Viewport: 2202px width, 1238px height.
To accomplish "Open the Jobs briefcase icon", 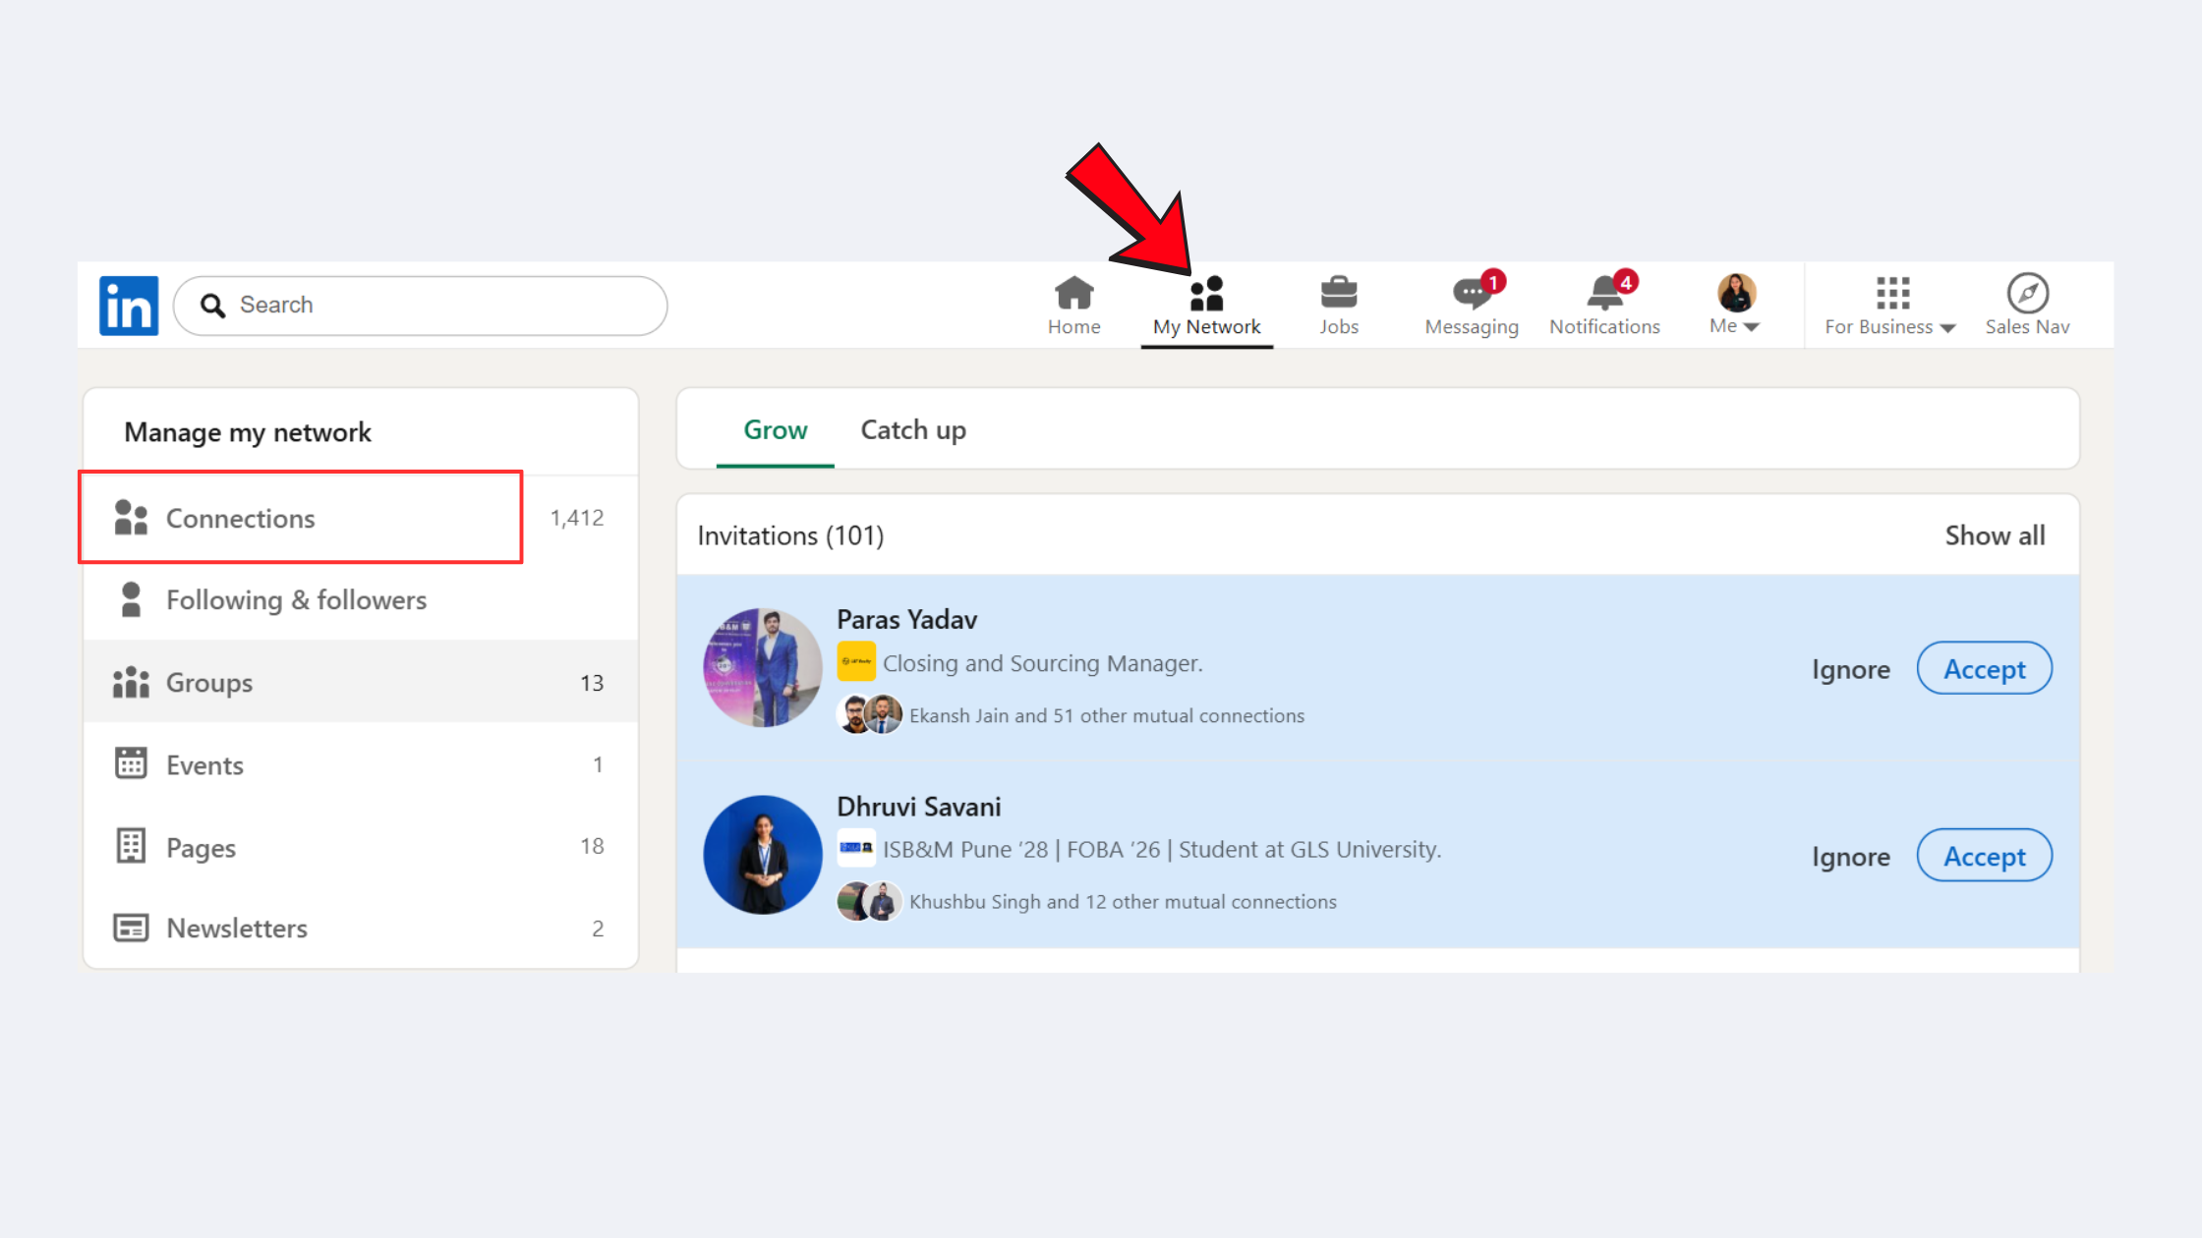I will click(x=1339, y=293).
